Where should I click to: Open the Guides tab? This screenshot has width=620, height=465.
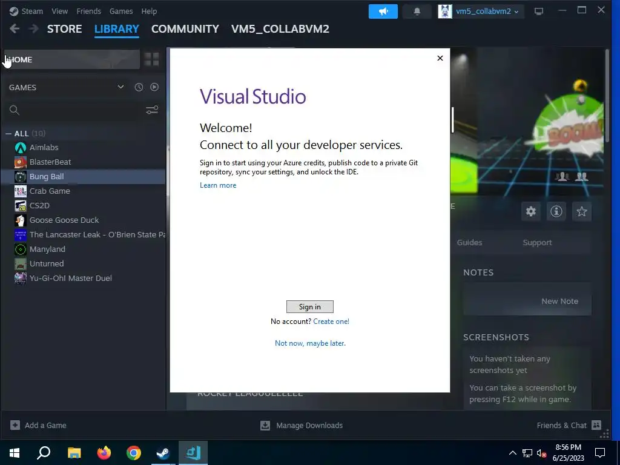[469, 243]
